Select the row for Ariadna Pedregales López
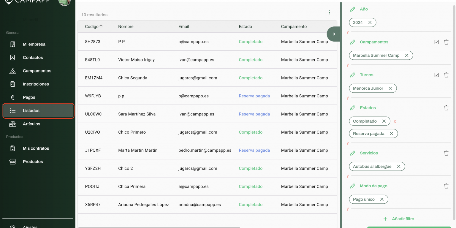 click(143, 205)
